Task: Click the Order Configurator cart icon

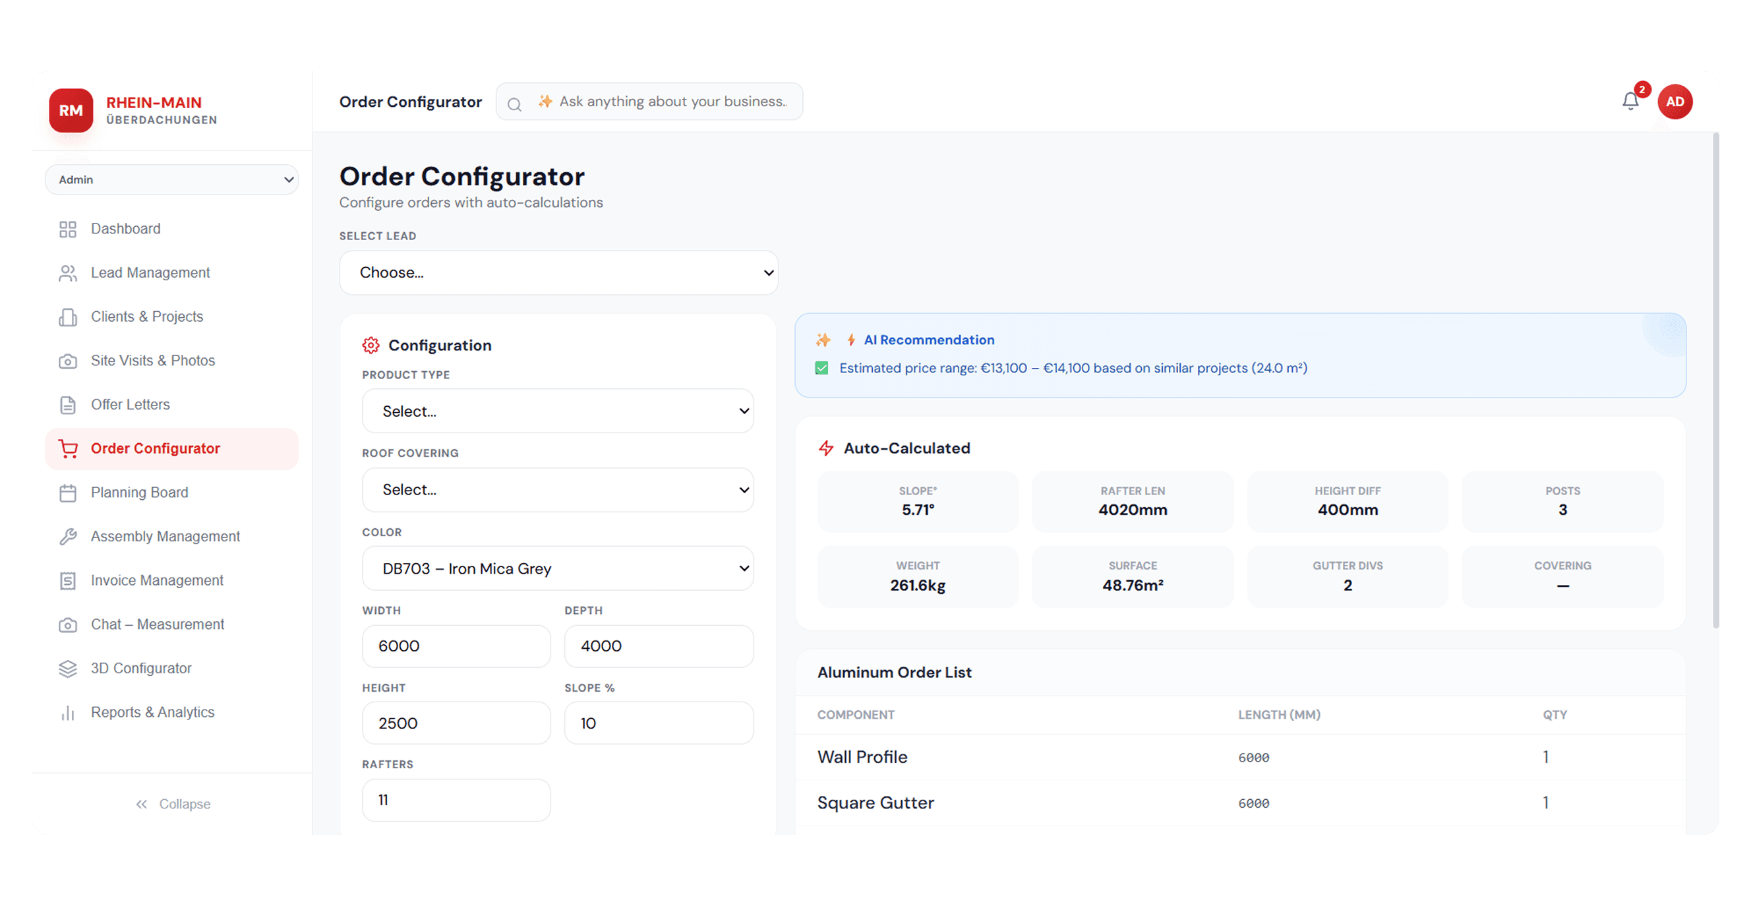Action: [x=67, y=448]
